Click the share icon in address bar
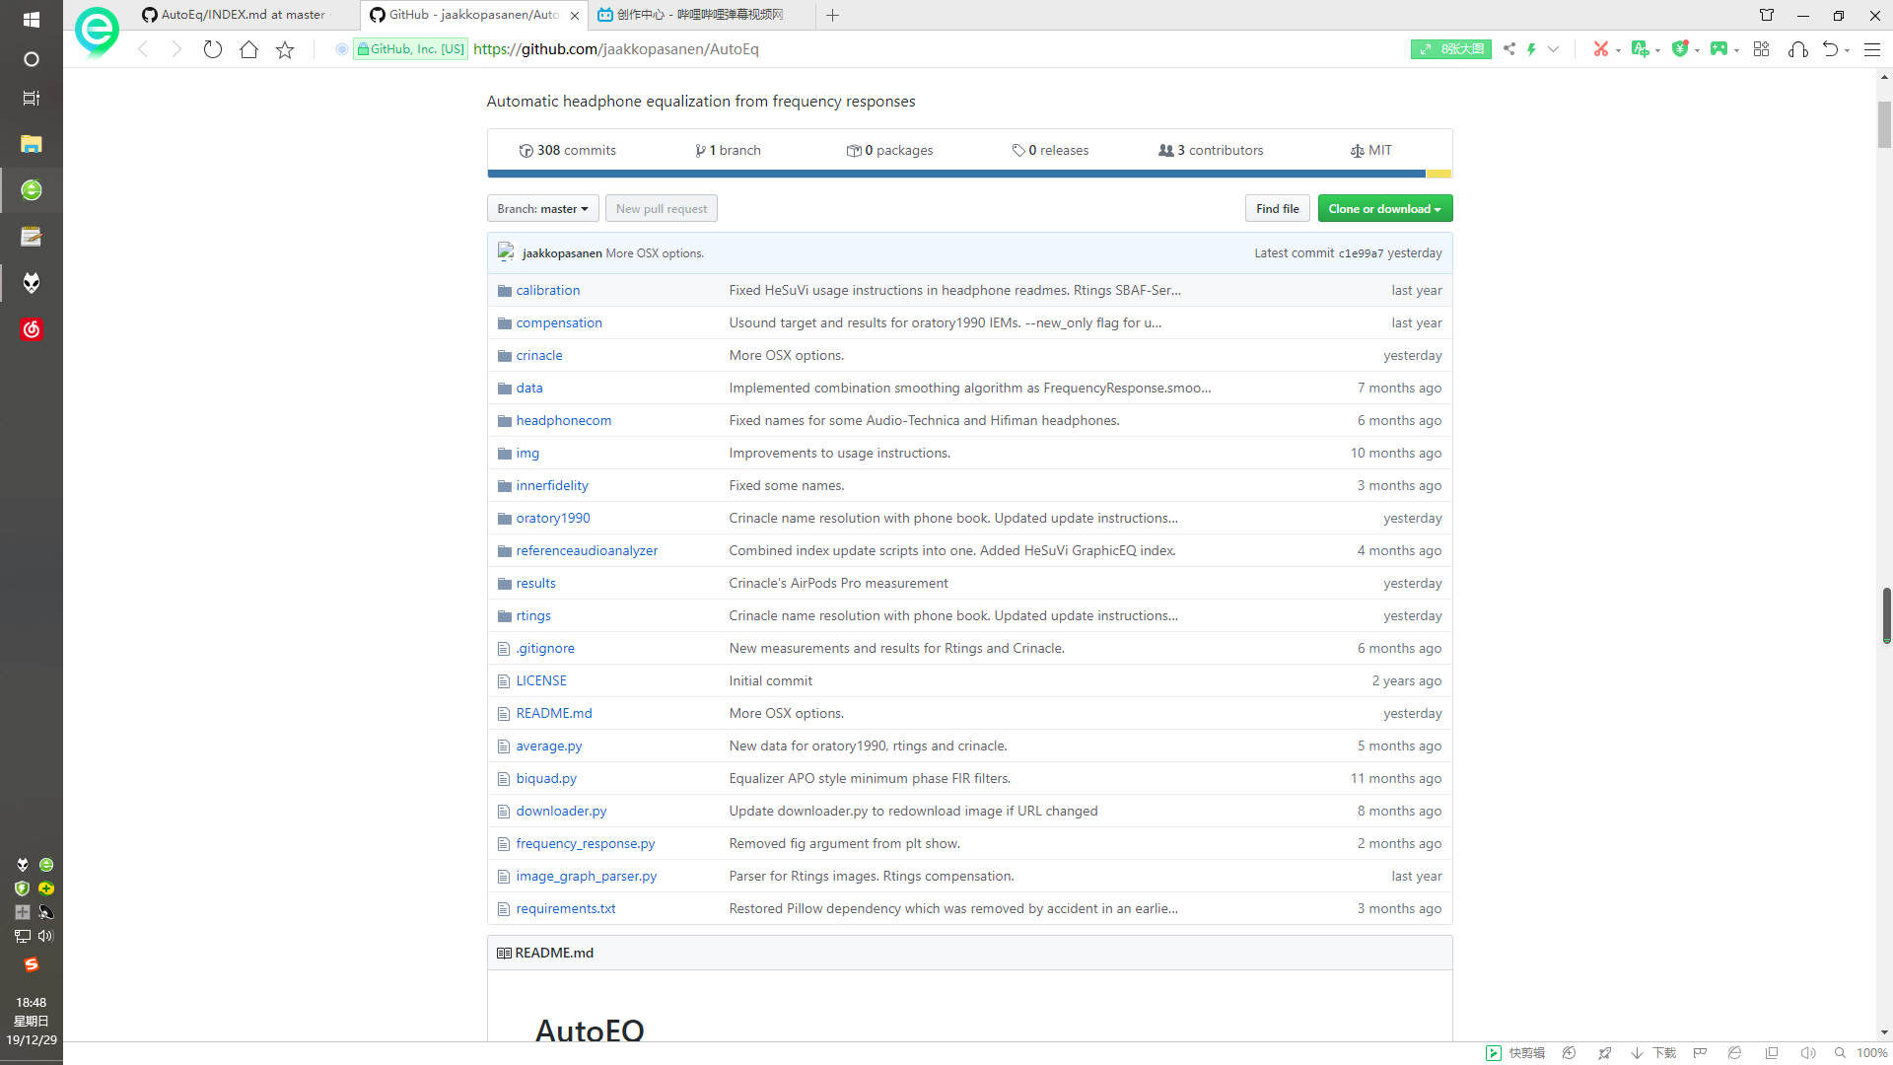 tap(1508, 49)
